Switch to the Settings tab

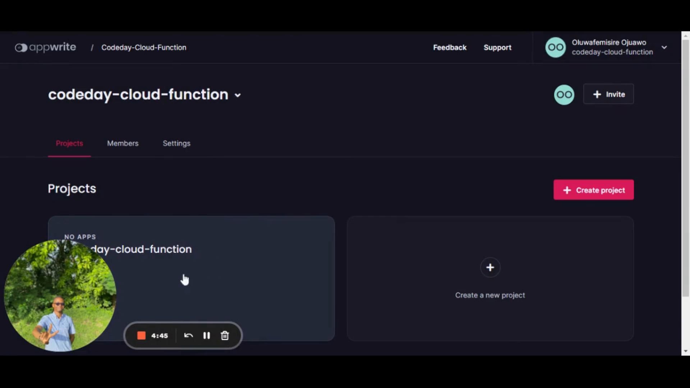[176, 143]
